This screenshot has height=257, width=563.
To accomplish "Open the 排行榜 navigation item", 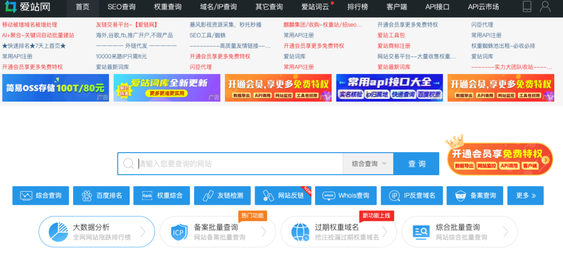I will tap(357, 7).
